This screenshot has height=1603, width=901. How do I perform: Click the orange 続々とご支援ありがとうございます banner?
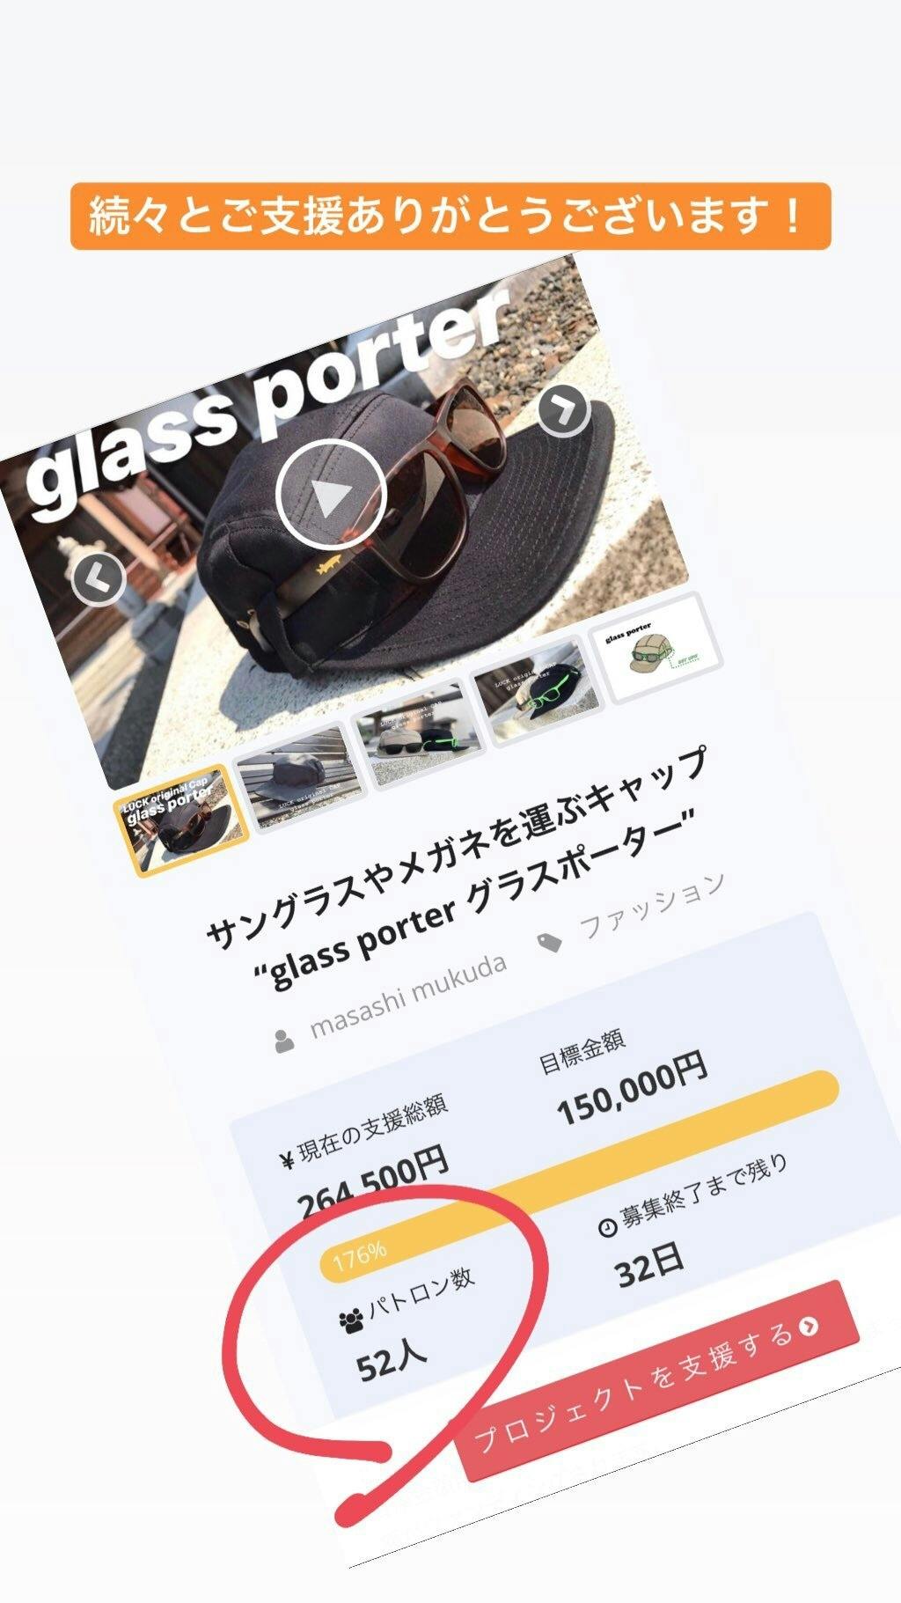[450, 217]
